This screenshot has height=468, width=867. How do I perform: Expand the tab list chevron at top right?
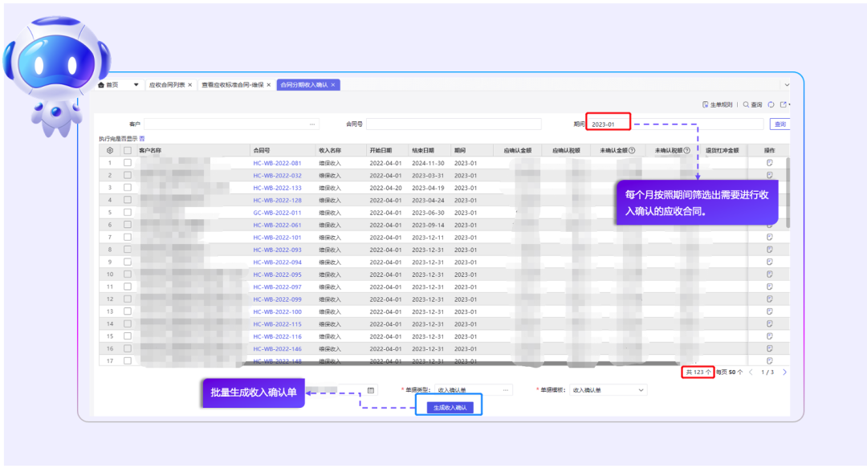click(x=786, y=84)
